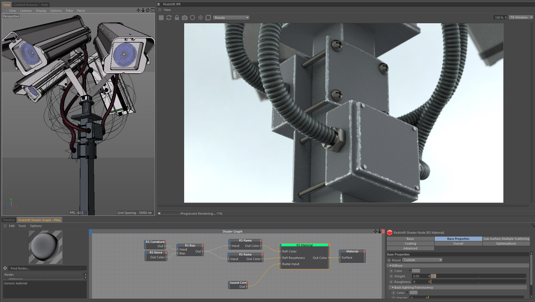Click the Redshift IPR title square icon
Viewport: 535px width, 302px height.
pyautogui.click(x=159, y=4)
